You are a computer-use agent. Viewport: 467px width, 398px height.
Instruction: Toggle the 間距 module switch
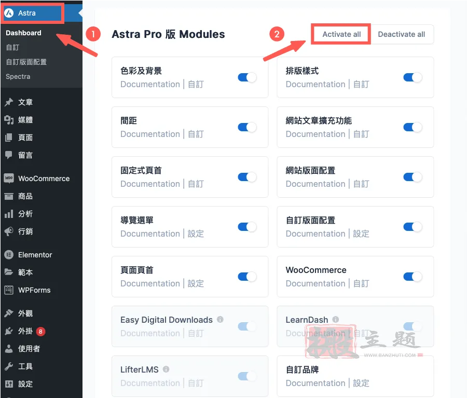coord(247,127)
